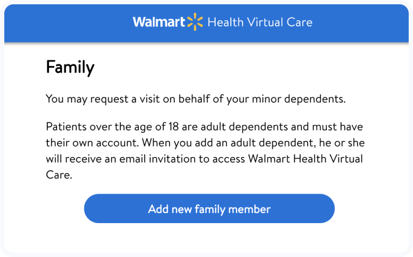Click the sentence about requesting a visit
The width and height of the screenshot is (413, 257).
pos(195,99)
